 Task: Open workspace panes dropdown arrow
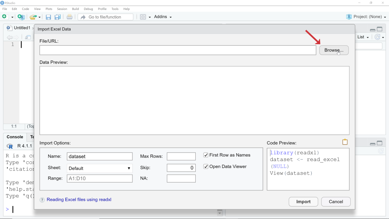[x=150, y=17]
